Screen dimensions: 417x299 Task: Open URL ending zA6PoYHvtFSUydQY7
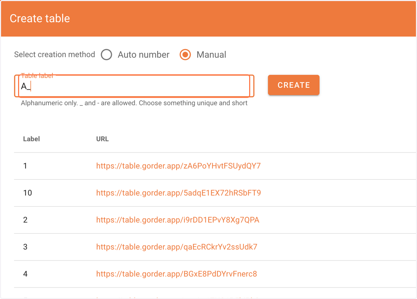(178, 166)
